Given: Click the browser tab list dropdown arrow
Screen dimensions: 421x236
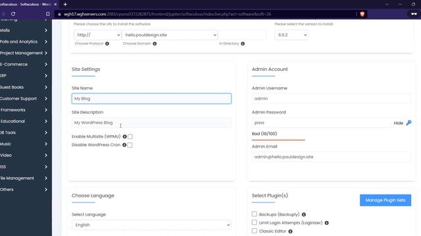Looking at the screenshot, I should [x=387, y=5].
